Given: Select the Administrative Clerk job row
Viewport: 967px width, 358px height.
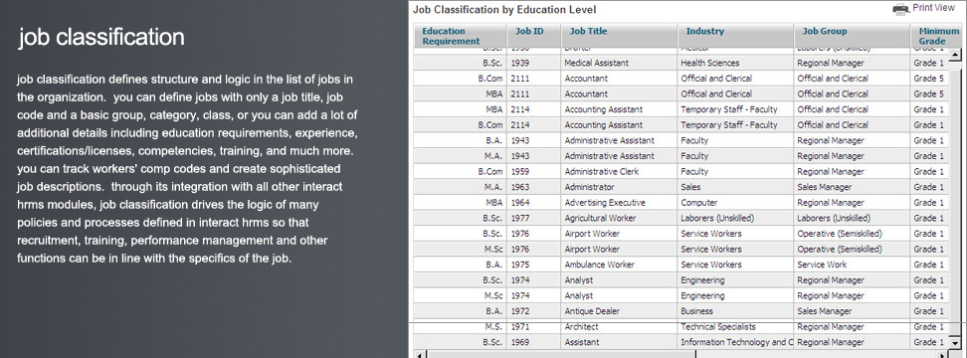Looking at the screenshot, I should click(680, 171).
